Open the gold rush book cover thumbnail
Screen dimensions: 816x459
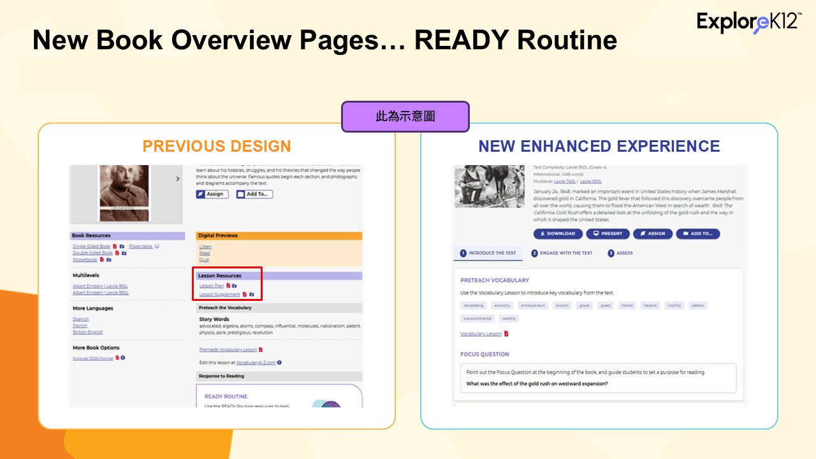(489, 186)
